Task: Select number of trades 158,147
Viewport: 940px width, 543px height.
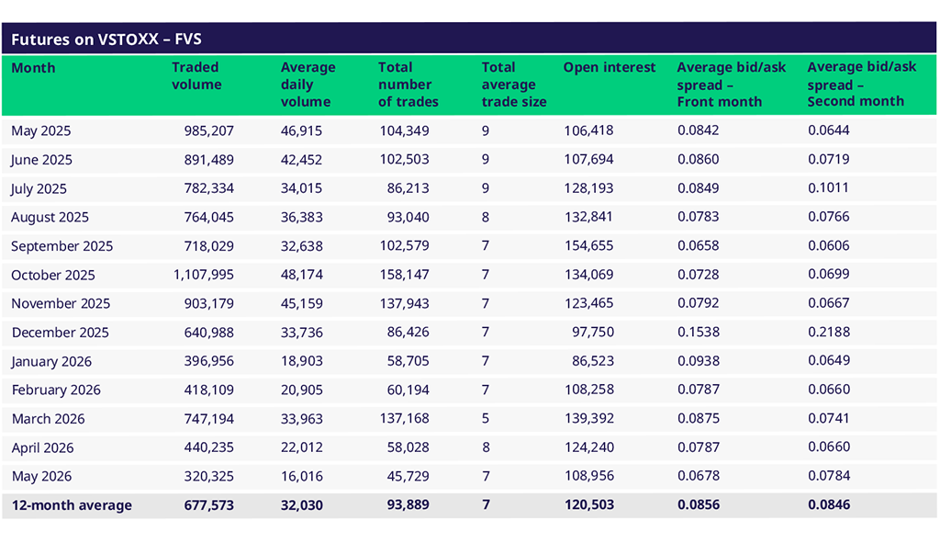Action: (404, 275)
